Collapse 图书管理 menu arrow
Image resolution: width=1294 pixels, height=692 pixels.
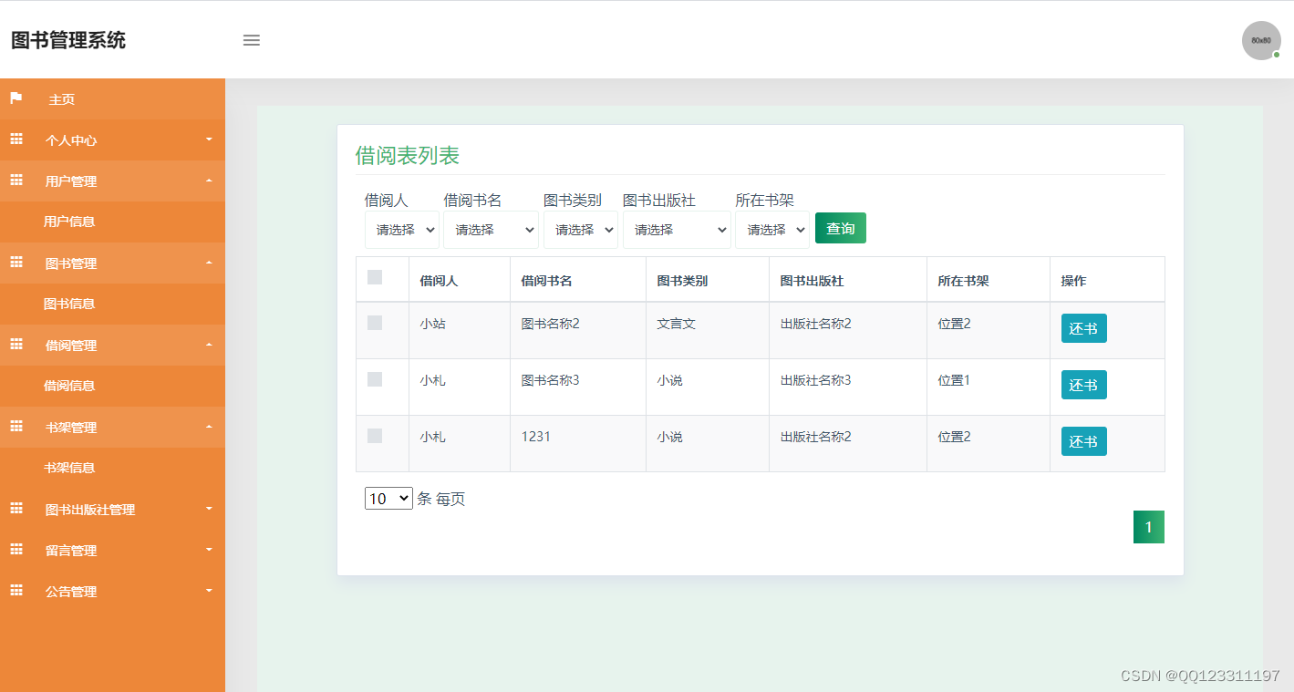pyautogui.click(x=209, y=263)
